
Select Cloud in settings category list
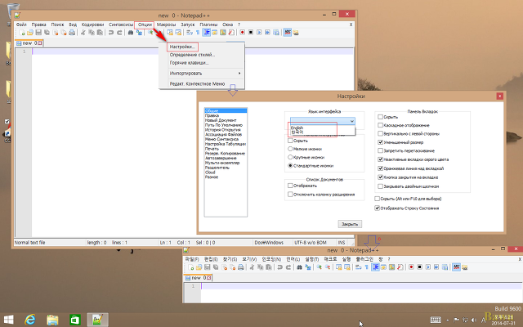210,172
